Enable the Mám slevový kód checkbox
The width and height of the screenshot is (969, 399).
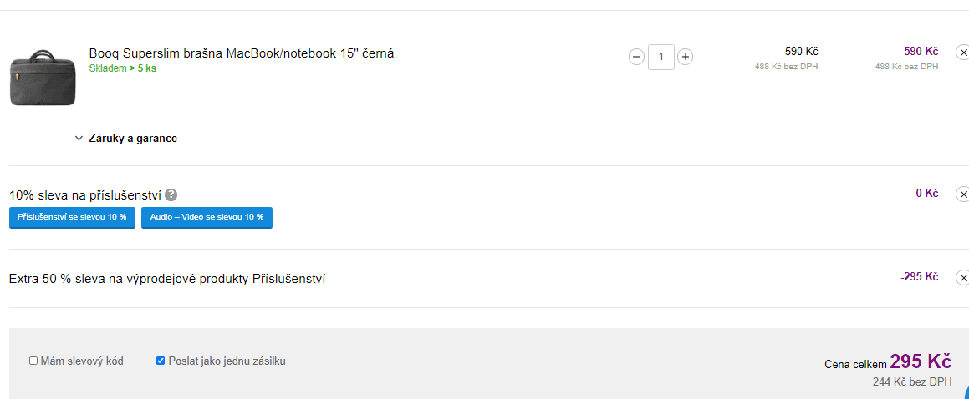pos(33,361)
